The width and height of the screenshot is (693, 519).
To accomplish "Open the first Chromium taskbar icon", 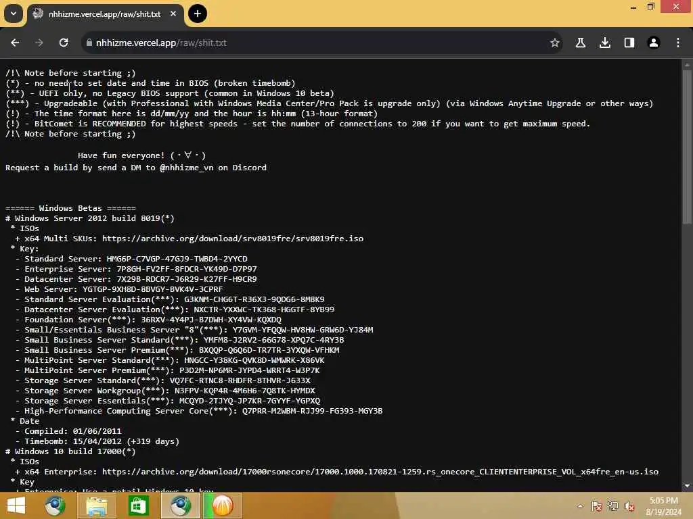I will (x=55, y=505).
